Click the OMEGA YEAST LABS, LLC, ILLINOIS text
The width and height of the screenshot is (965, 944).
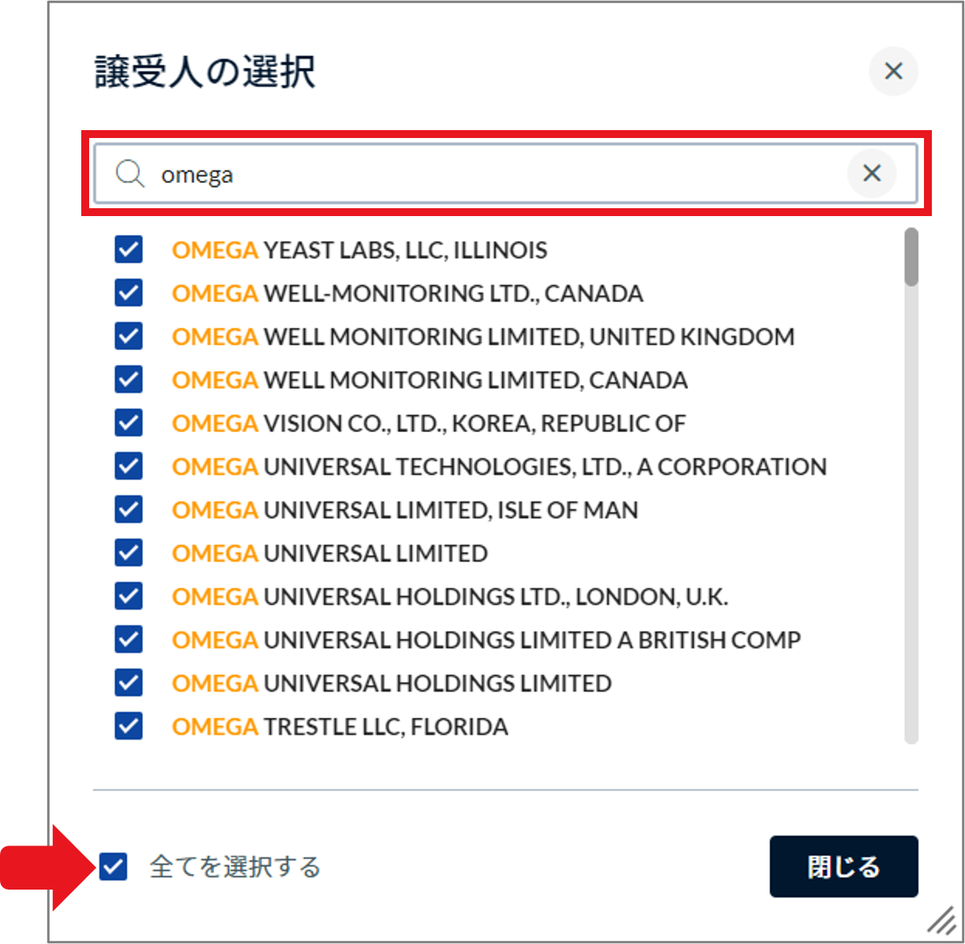click(359, 250)
